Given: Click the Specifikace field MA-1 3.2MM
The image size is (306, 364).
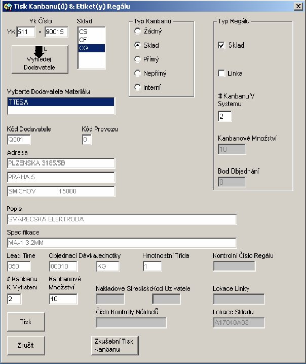Looking at the screenshot, I should pyautogui.click(x=122, y=243).
